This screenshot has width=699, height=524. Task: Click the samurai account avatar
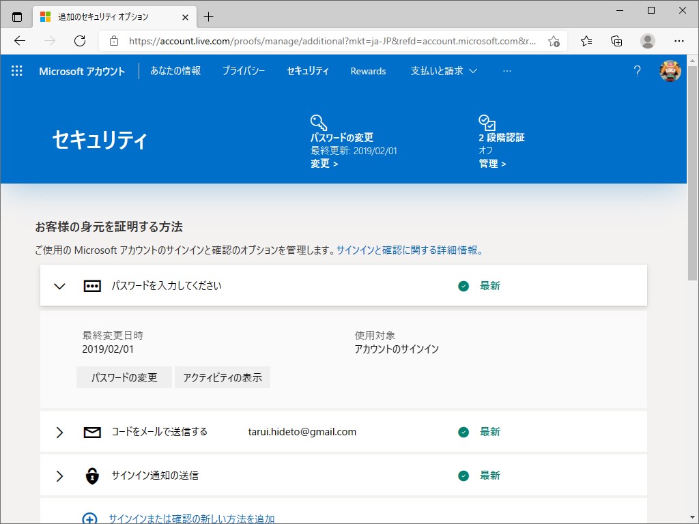670,70
